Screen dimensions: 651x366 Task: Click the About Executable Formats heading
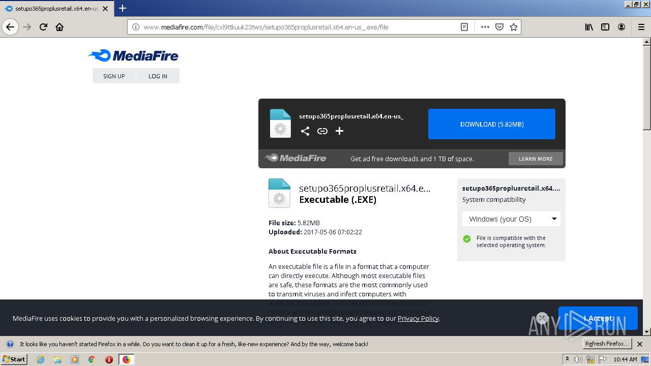pyautogui.click(x=312, y=251)
